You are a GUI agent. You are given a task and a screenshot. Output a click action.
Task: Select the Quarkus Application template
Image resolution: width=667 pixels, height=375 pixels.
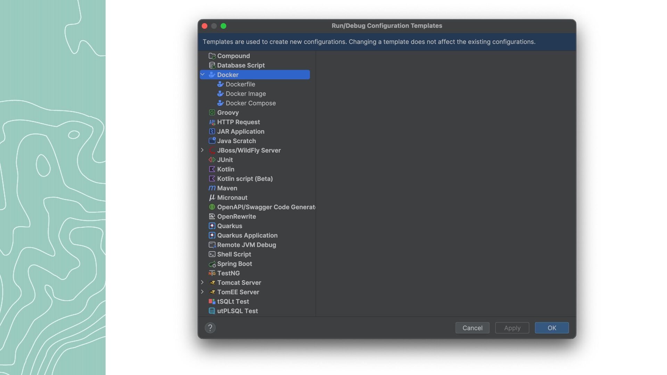247,235
